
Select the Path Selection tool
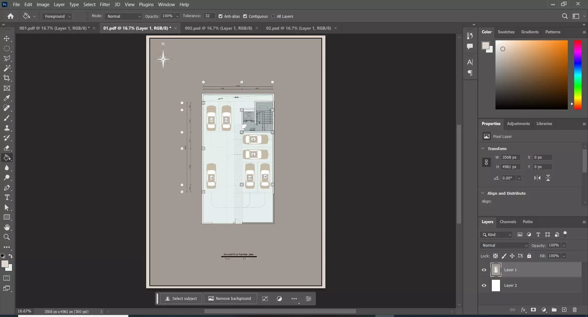coord(7,208)
